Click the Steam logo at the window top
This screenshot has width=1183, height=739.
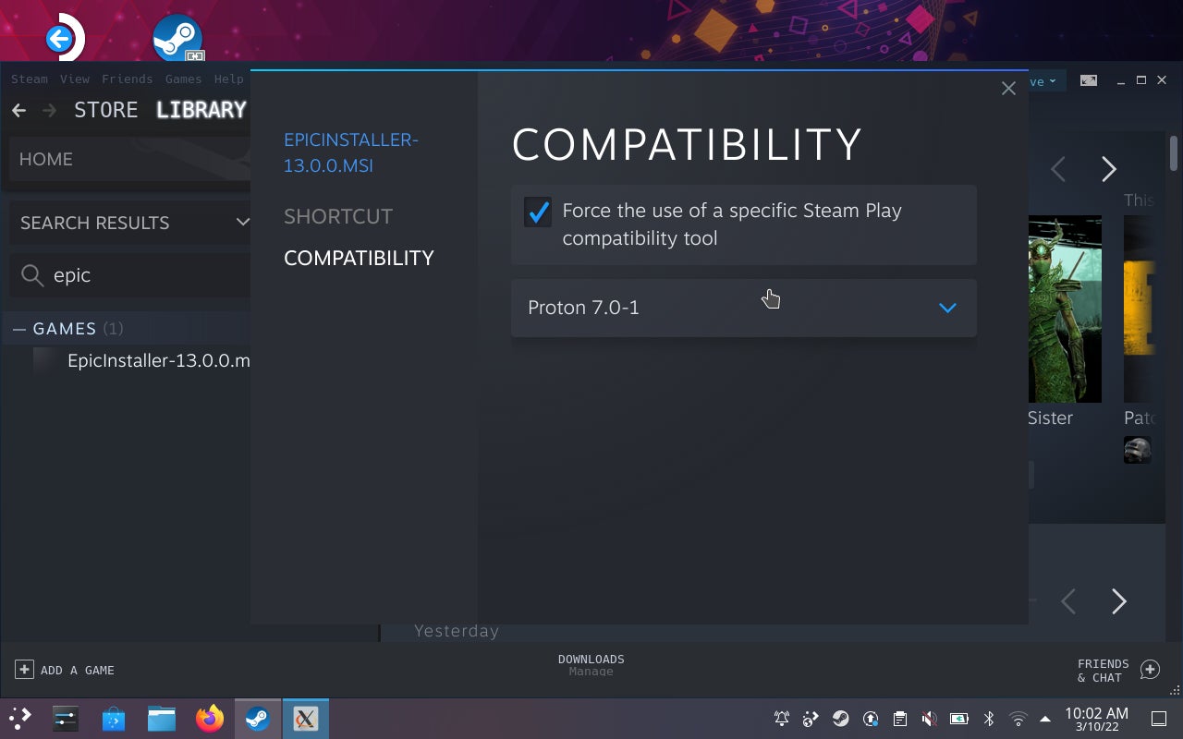tap(176, 37)
